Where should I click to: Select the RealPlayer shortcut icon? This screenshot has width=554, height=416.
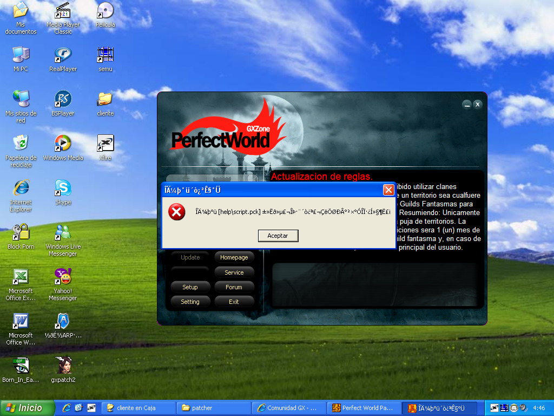(63, 59)
